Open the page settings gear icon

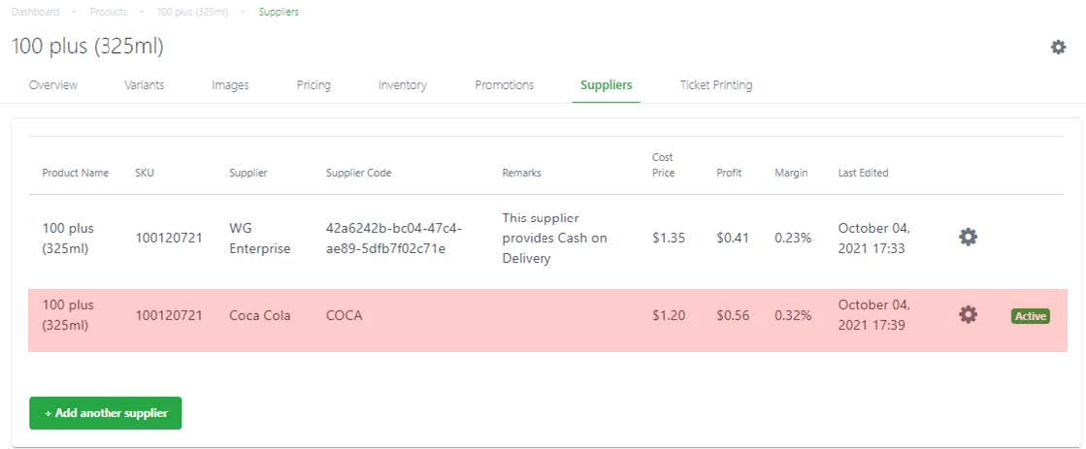coord(1058,48)
